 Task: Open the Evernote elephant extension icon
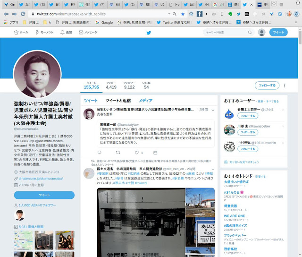[230, 14]
